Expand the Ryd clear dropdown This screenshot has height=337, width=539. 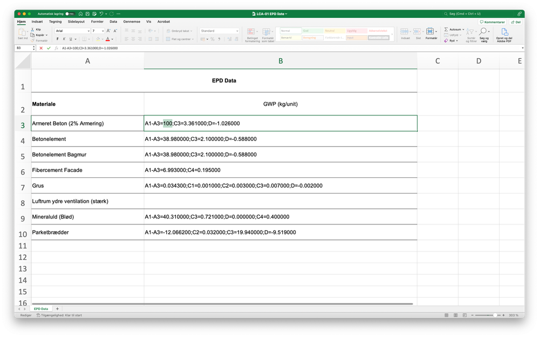click(x=457, y=40)
